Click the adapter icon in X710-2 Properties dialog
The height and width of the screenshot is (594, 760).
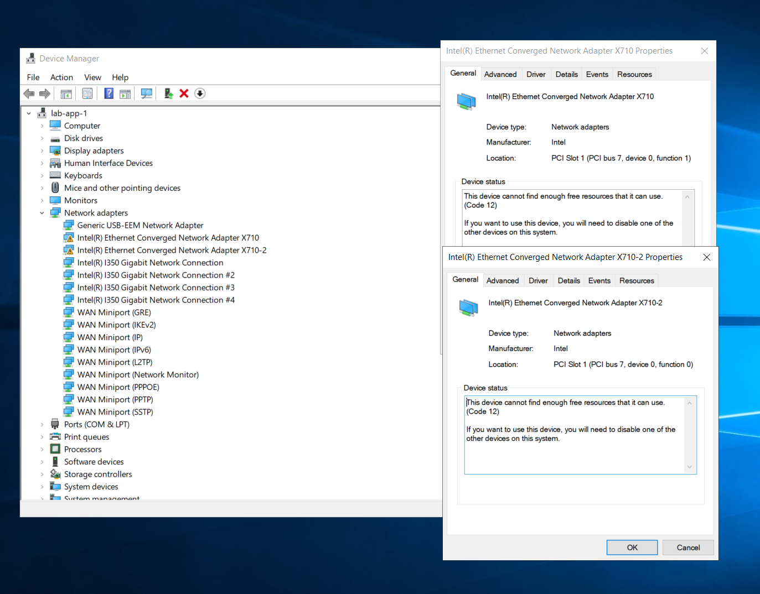[468, 307]
